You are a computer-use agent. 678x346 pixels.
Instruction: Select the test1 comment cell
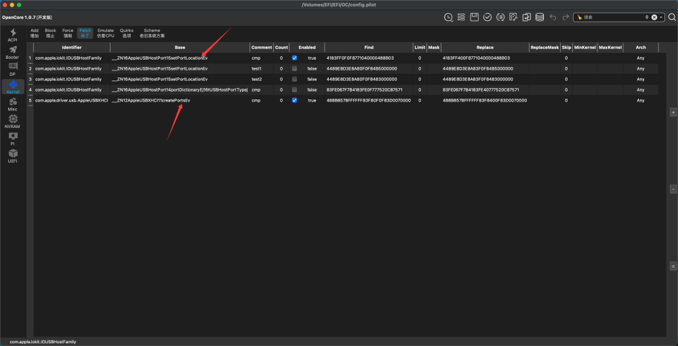click(262, 68)
